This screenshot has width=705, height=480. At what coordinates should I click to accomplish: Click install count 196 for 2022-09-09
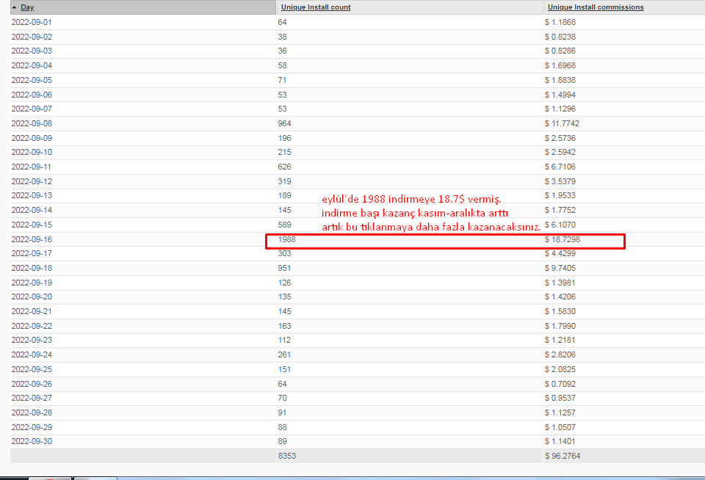(x=284, y=138)
